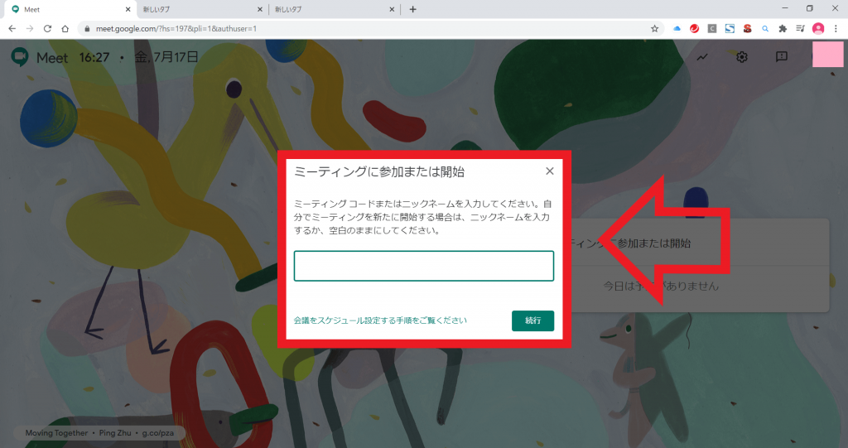This screenshot has height=448, width=848.
Task: Open the Meet call quality graph icon
Action: pos(702,57)
